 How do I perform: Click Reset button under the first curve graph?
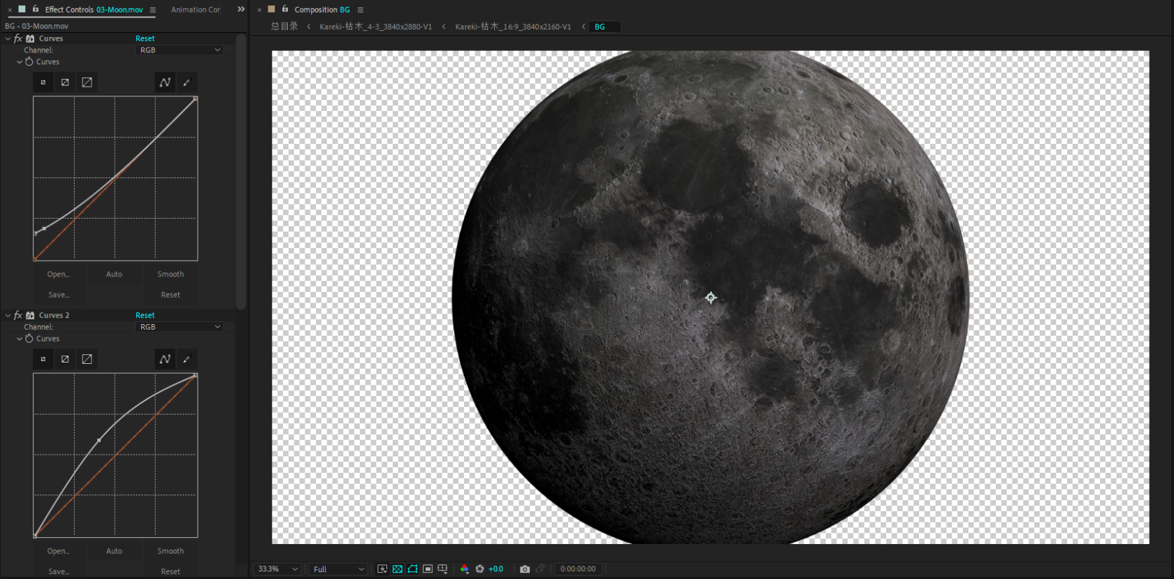pyautogui.click(x=171, y=295)
